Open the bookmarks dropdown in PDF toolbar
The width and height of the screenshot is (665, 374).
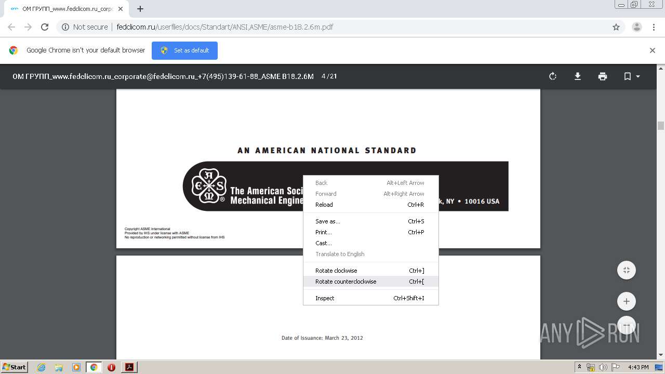pyautogui.click(x=632, y=76)
